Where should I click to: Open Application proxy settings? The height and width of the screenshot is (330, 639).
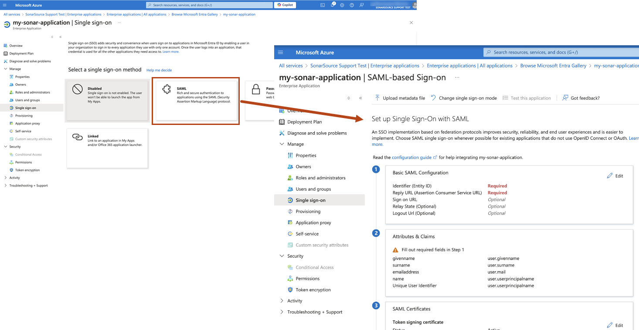pyautogui.click(x=312, y=222)
